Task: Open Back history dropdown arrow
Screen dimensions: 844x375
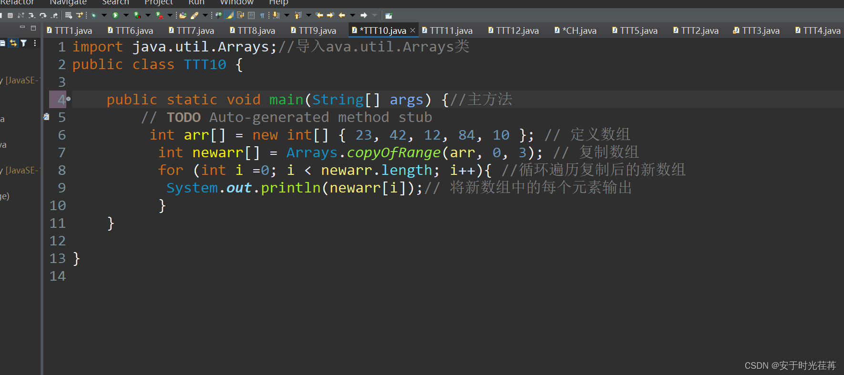Action: (x=352, y=15)
